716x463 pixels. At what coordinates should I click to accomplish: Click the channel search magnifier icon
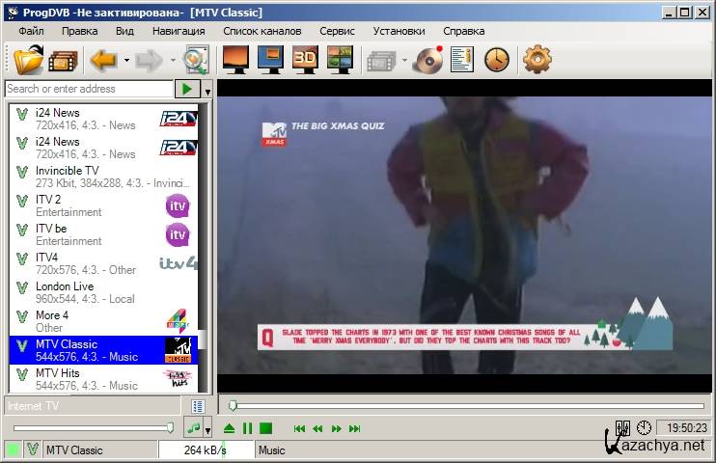[x=196, y=61]
